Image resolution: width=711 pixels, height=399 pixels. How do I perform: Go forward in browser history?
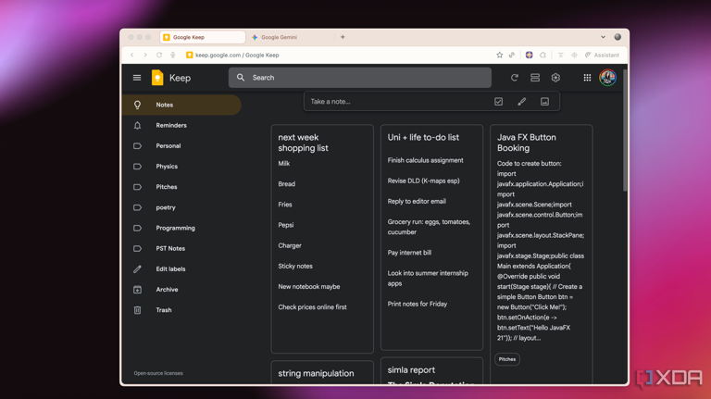point(145,55)
